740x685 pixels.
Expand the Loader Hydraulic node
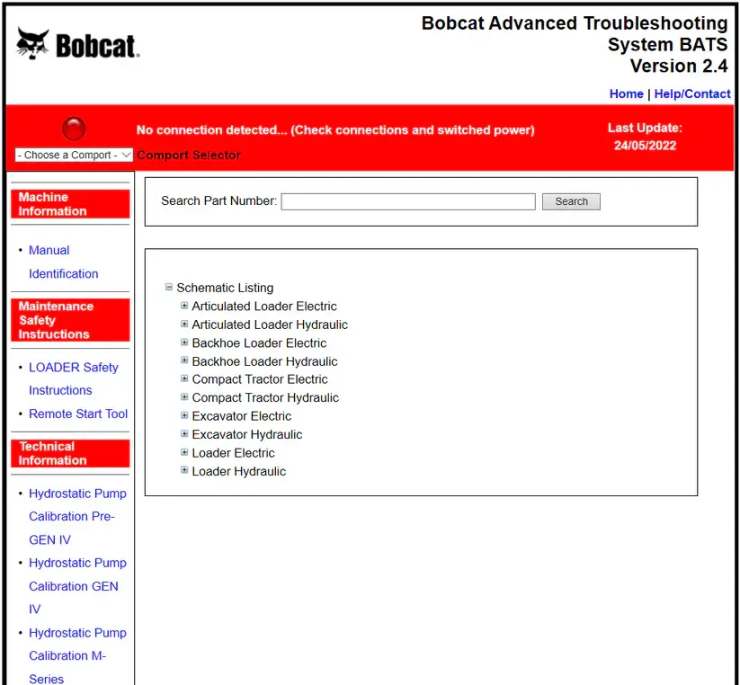pos(184,471)
